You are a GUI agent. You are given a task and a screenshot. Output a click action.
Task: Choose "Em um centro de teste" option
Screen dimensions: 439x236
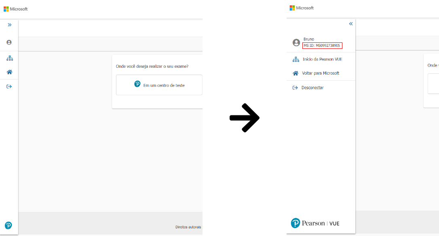pyautogui.click(x=159, y=85)
